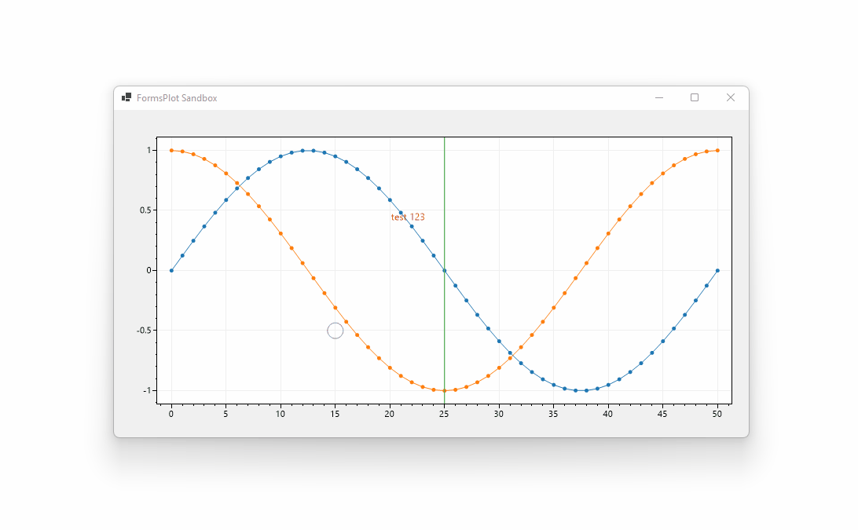Select the hollow circle marker near the orange curve

click(335, 330)
